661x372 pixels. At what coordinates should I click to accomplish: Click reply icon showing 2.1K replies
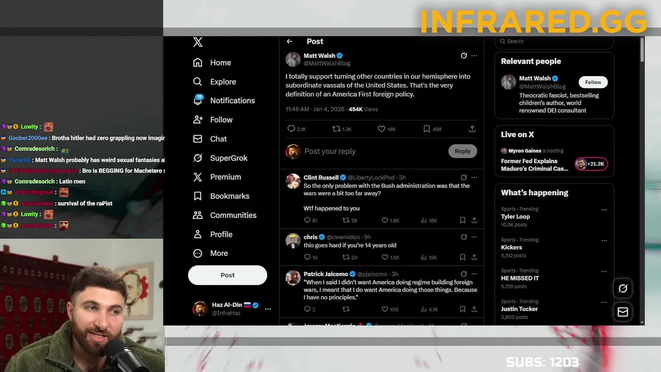pos(296,129)
